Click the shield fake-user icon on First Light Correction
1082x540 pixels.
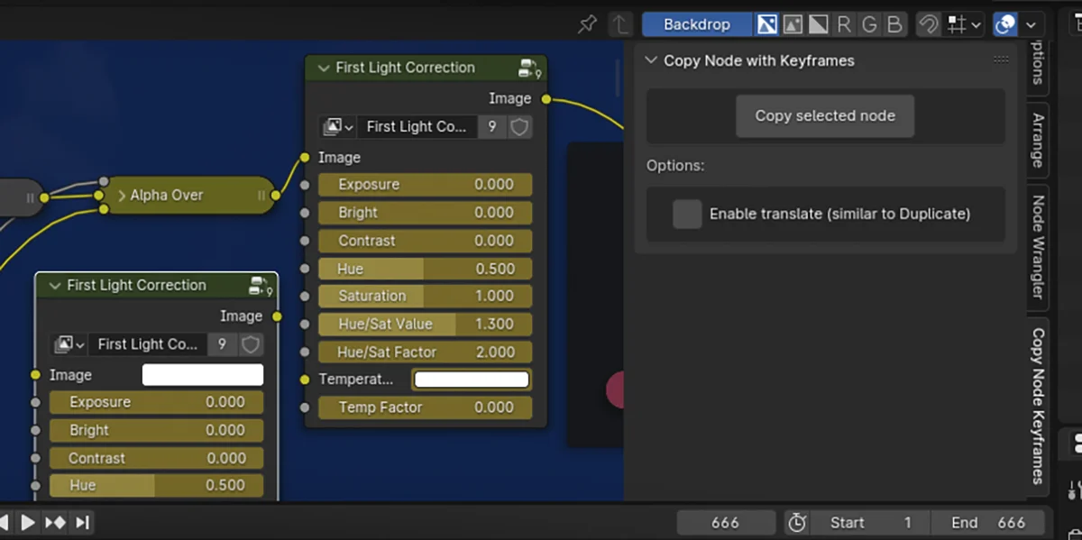pos(519,127)
